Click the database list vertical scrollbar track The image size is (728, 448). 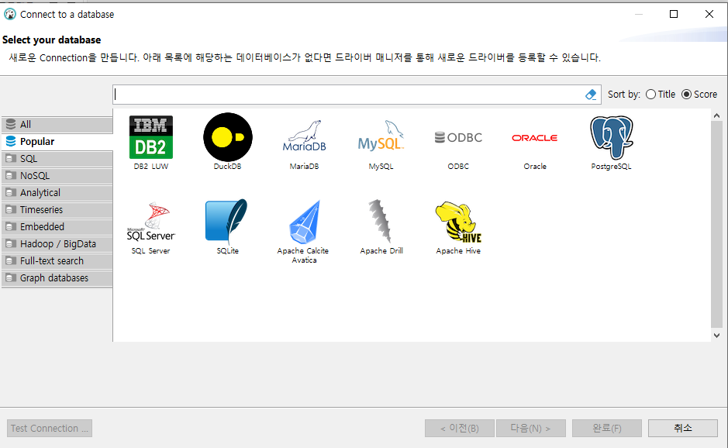click(716, 225)
